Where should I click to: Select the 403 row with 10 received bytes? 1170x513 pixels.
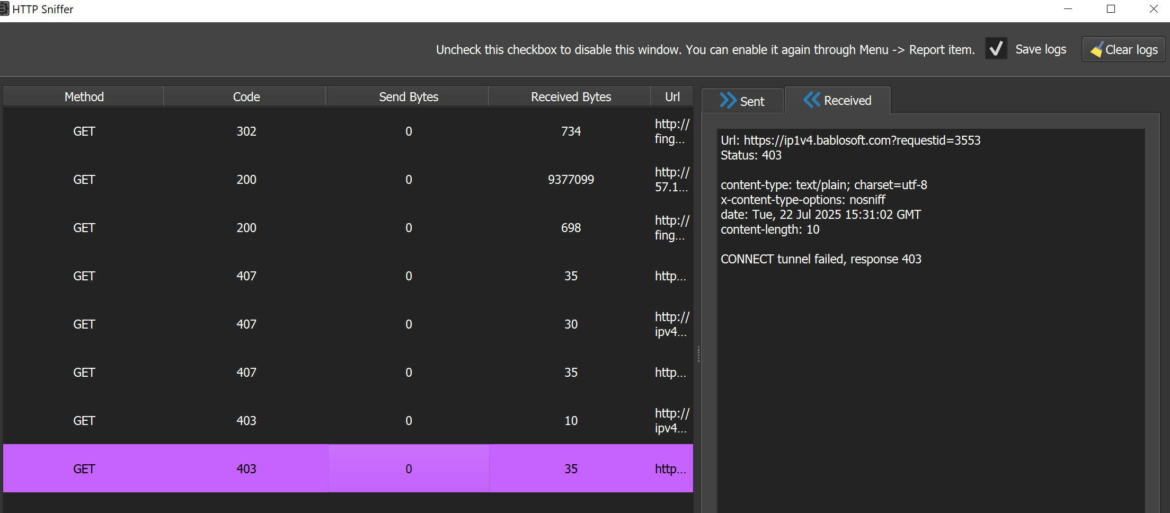pos(246,421)
